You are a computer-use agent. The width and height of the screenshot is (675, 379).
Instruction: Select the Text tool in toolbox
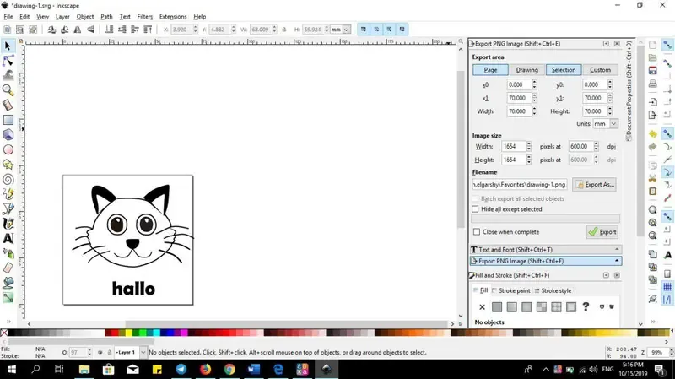pyautogui.click(x=8, y=238)
